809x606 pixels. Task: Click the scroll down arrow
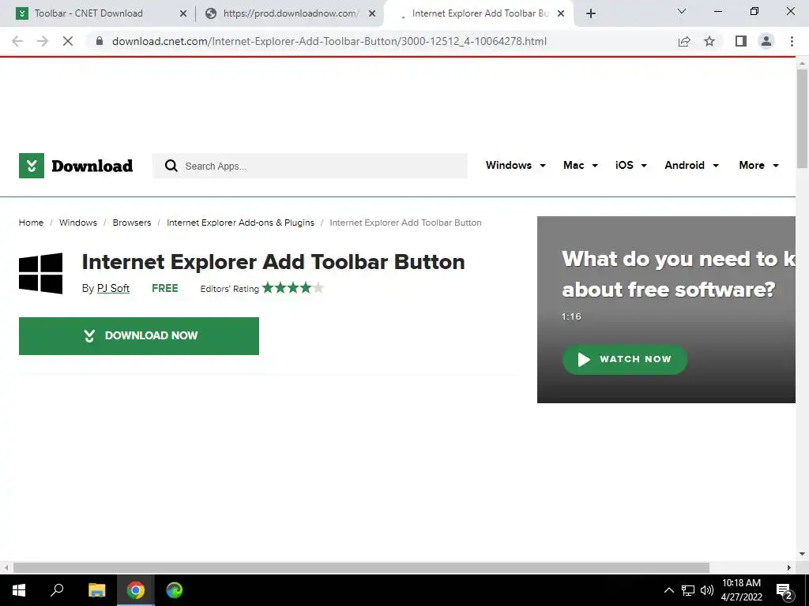[x=802, y=555]
